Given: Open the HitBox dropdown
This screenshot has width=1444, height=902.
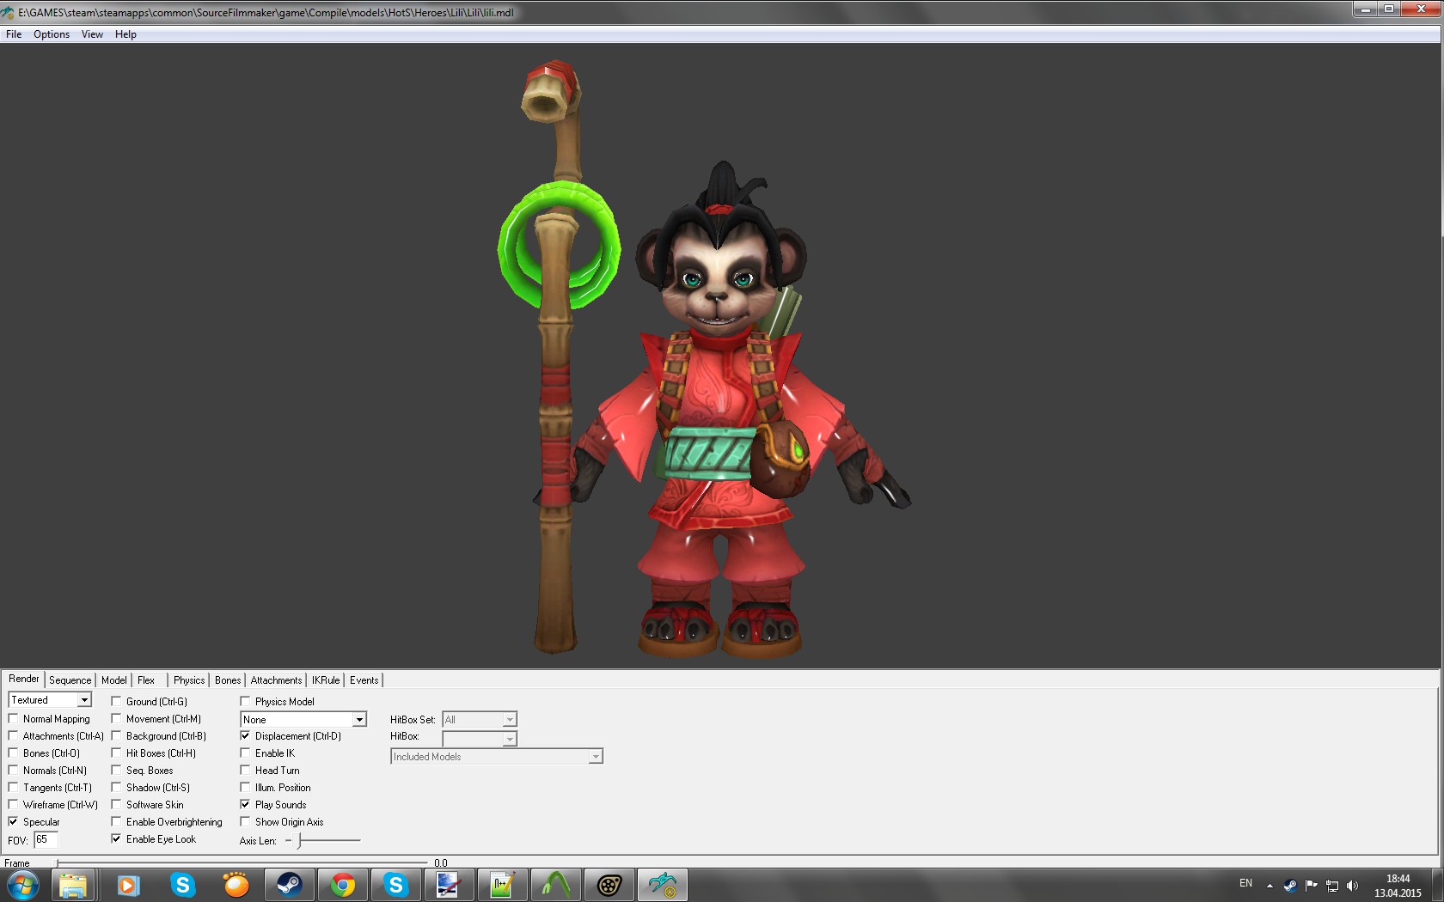Looking at the screenshot, I should click(510, 739).
